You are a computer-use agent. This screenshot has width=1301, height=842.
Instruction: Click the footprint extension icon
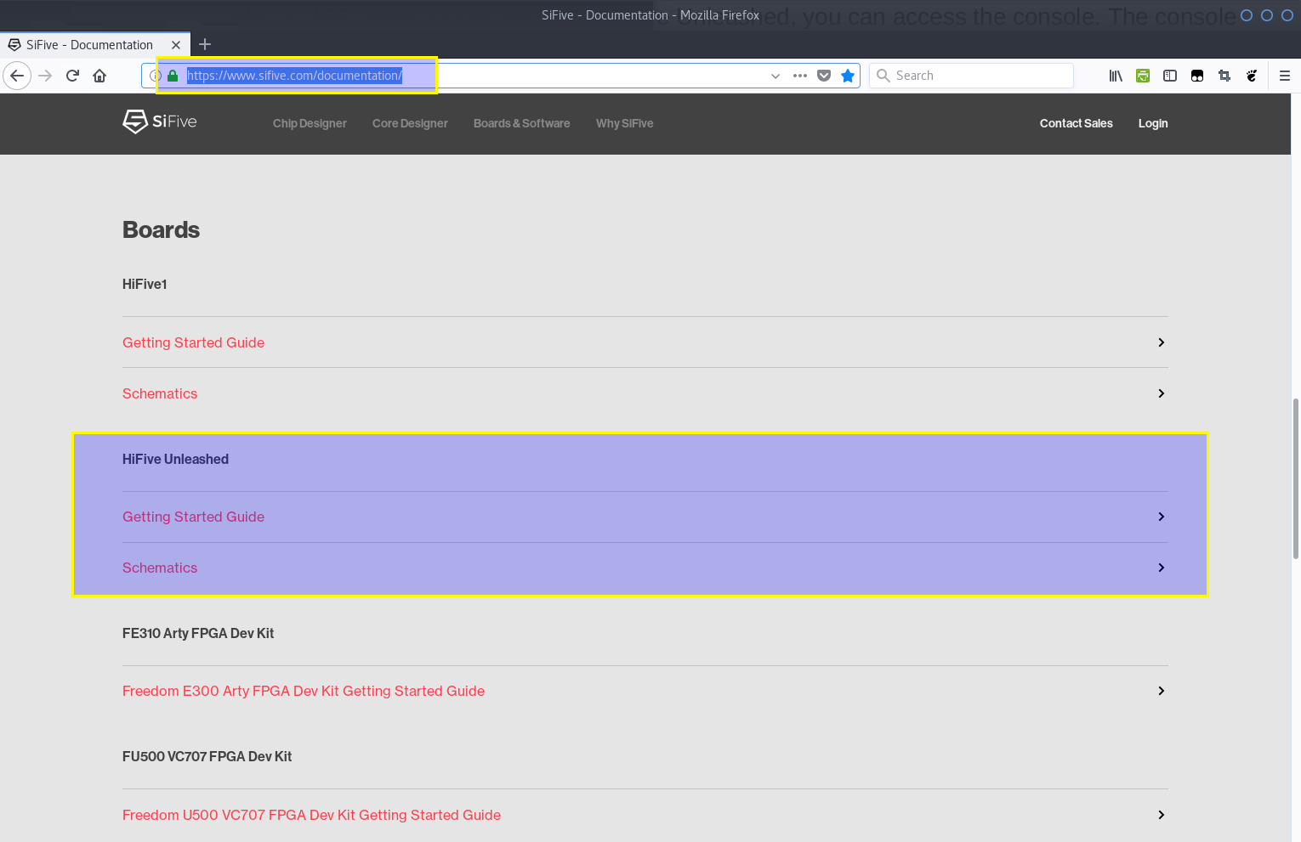pyautogui.click(x=1252, y=76)
